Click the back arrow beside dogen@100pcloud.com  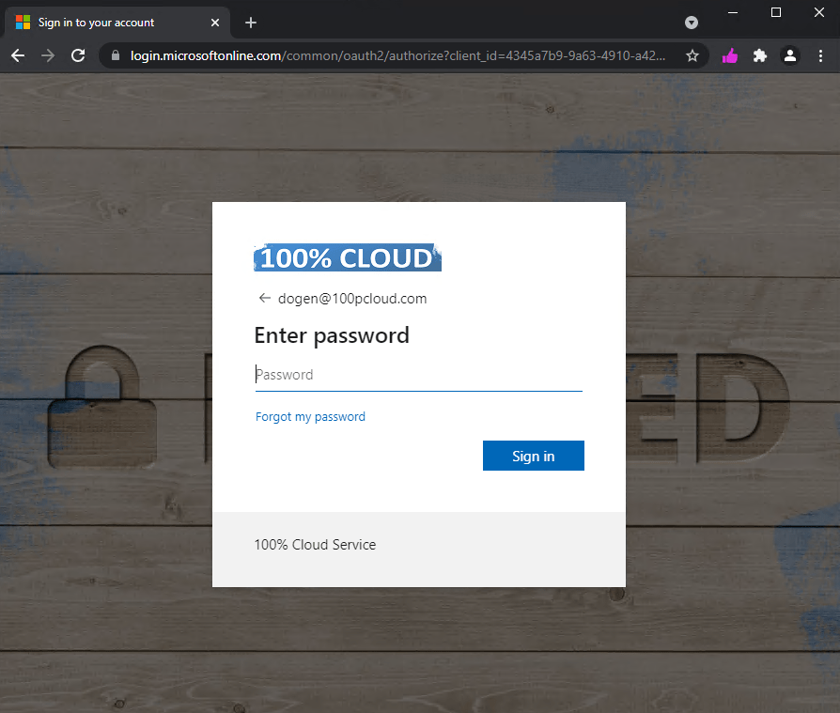pyautogui.click(x=264, y=299)
